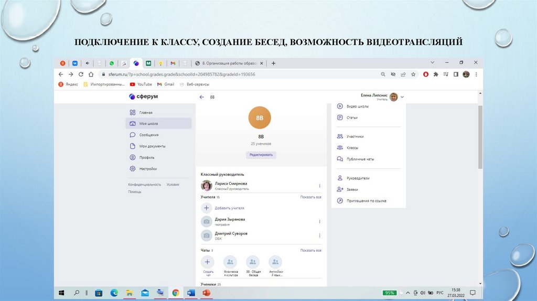Open Классы in right menu
The height and width of the screenshot is (301, 537).
point(348,147)
